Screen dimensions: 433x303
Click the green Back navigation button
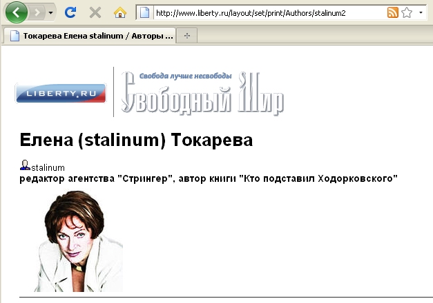[x=17, y=12]
